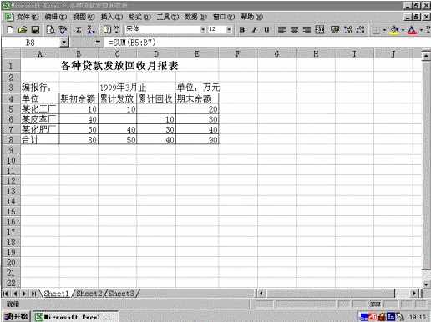Open the 文件 (File) menu

[x=27, y=17]
